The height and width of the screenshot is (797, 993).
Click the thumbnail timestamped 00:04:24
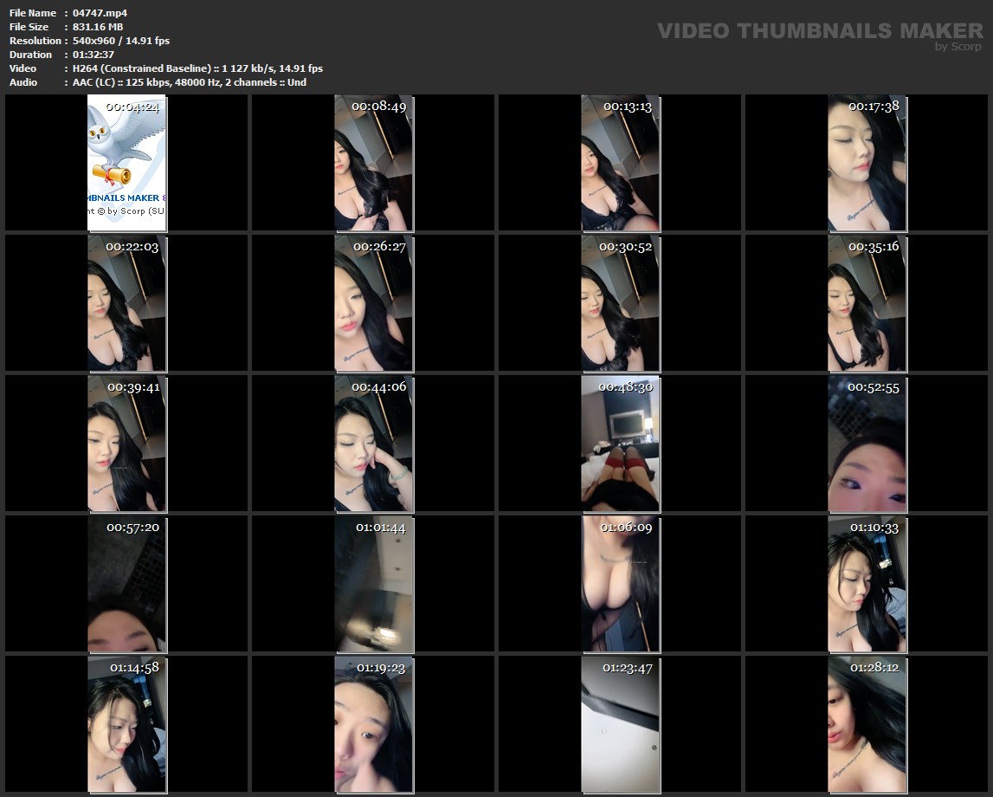point(126,163)
